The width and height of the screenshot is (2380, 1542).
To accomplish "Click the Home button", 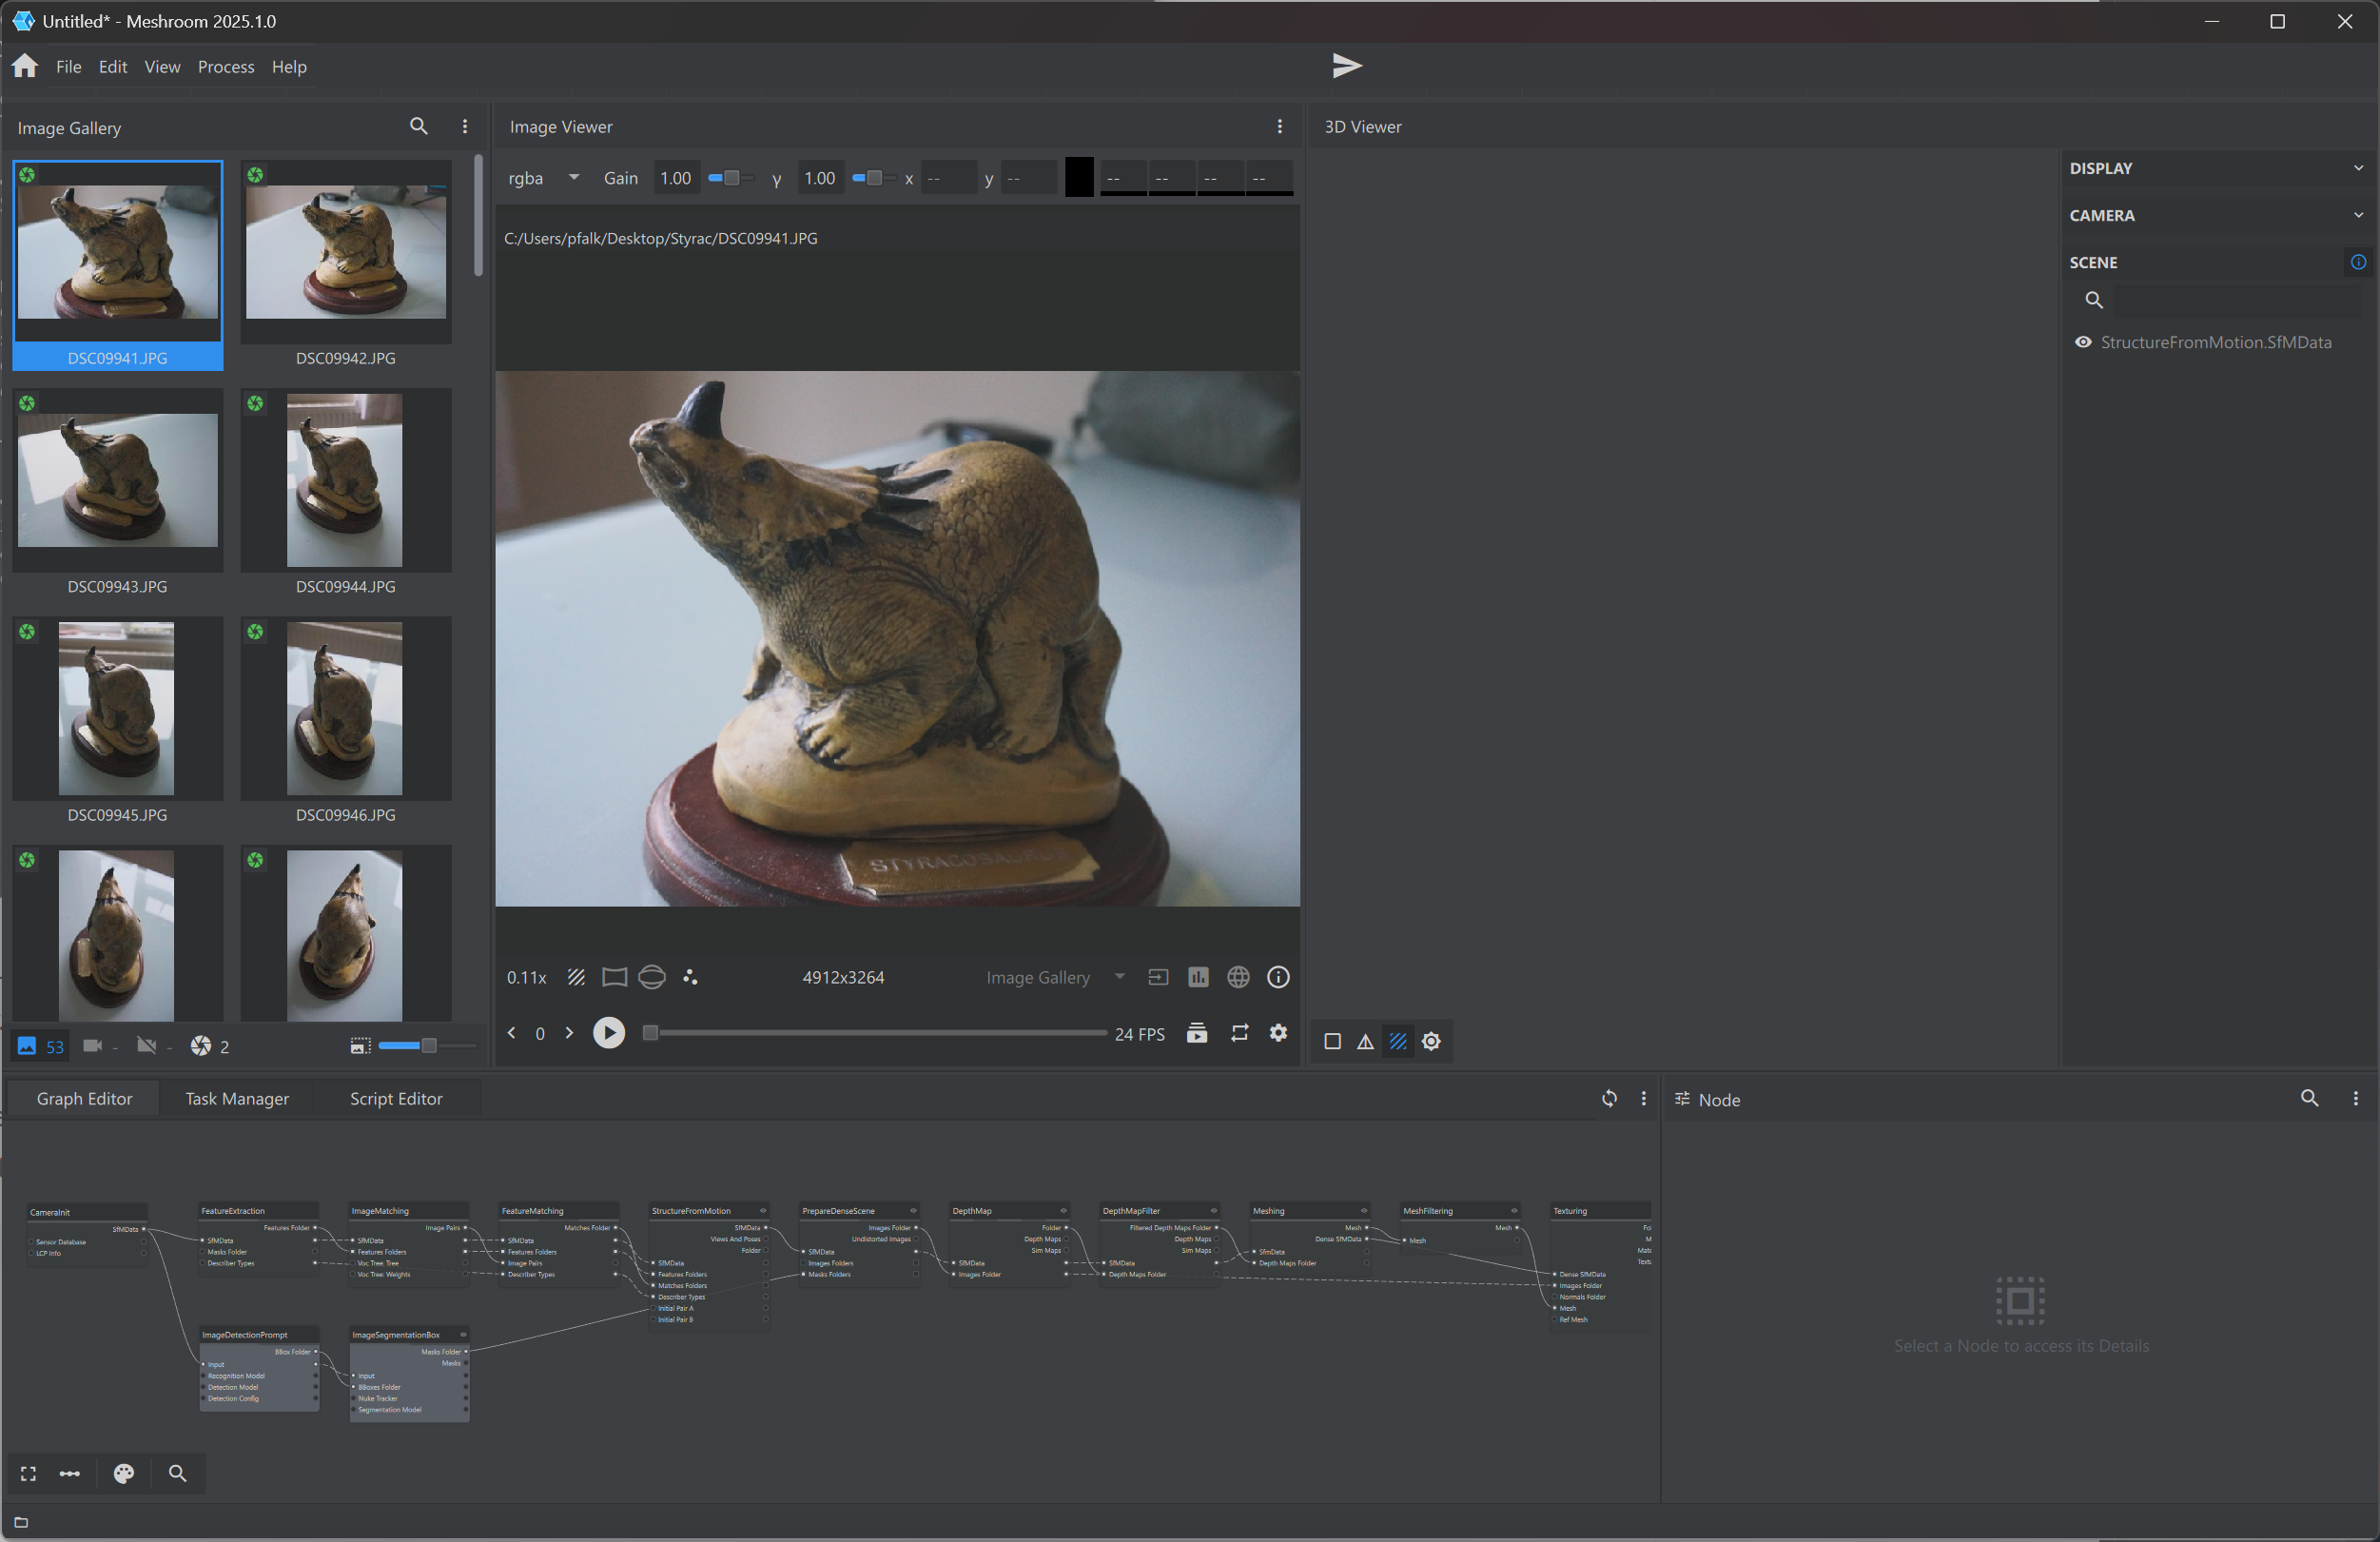I will [x=25, y=66].
